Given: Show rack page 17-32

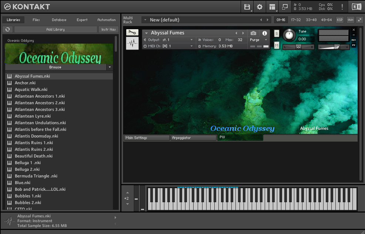Looking at the screenshot, I should pyautogui.click(x=296, y=20).
